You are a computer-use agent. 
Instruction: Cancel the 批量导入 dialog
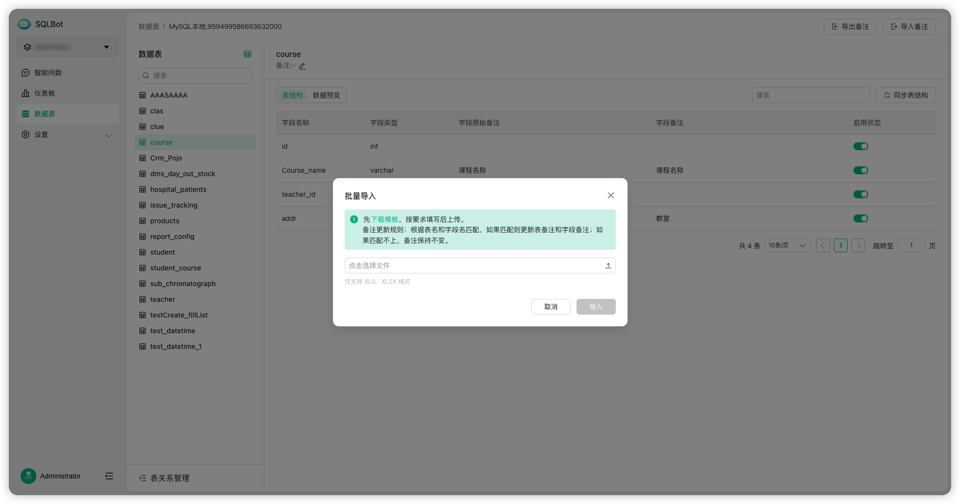coord(550,306)
